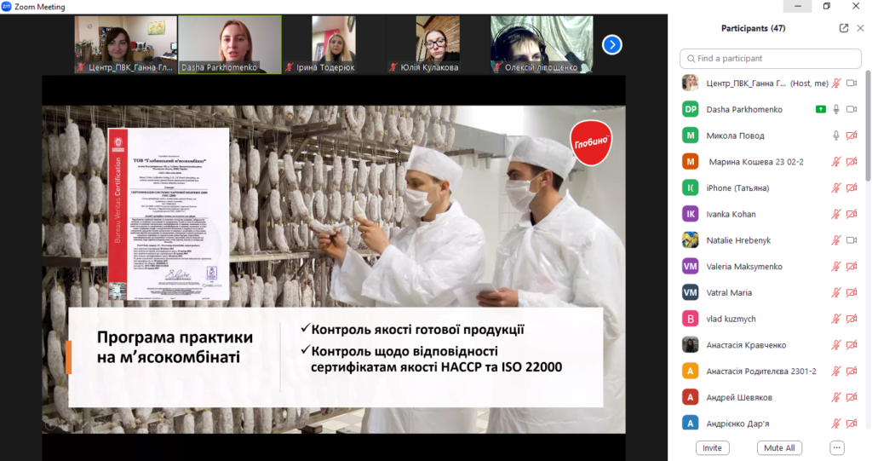Close the Participants panel
Viewport: 872px width, 461px height.
coord(860,28)
